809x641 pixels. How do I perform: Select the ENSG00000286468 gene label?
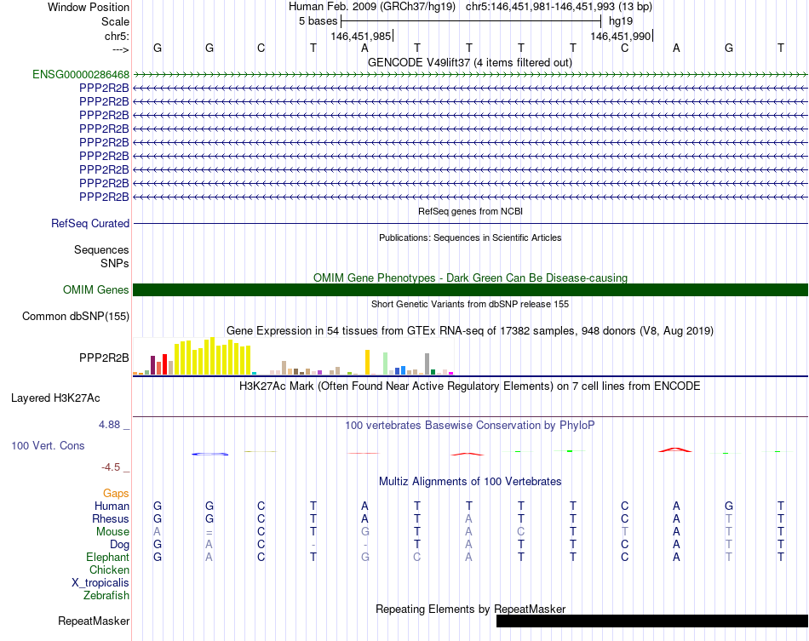click(x=81, y=74)
